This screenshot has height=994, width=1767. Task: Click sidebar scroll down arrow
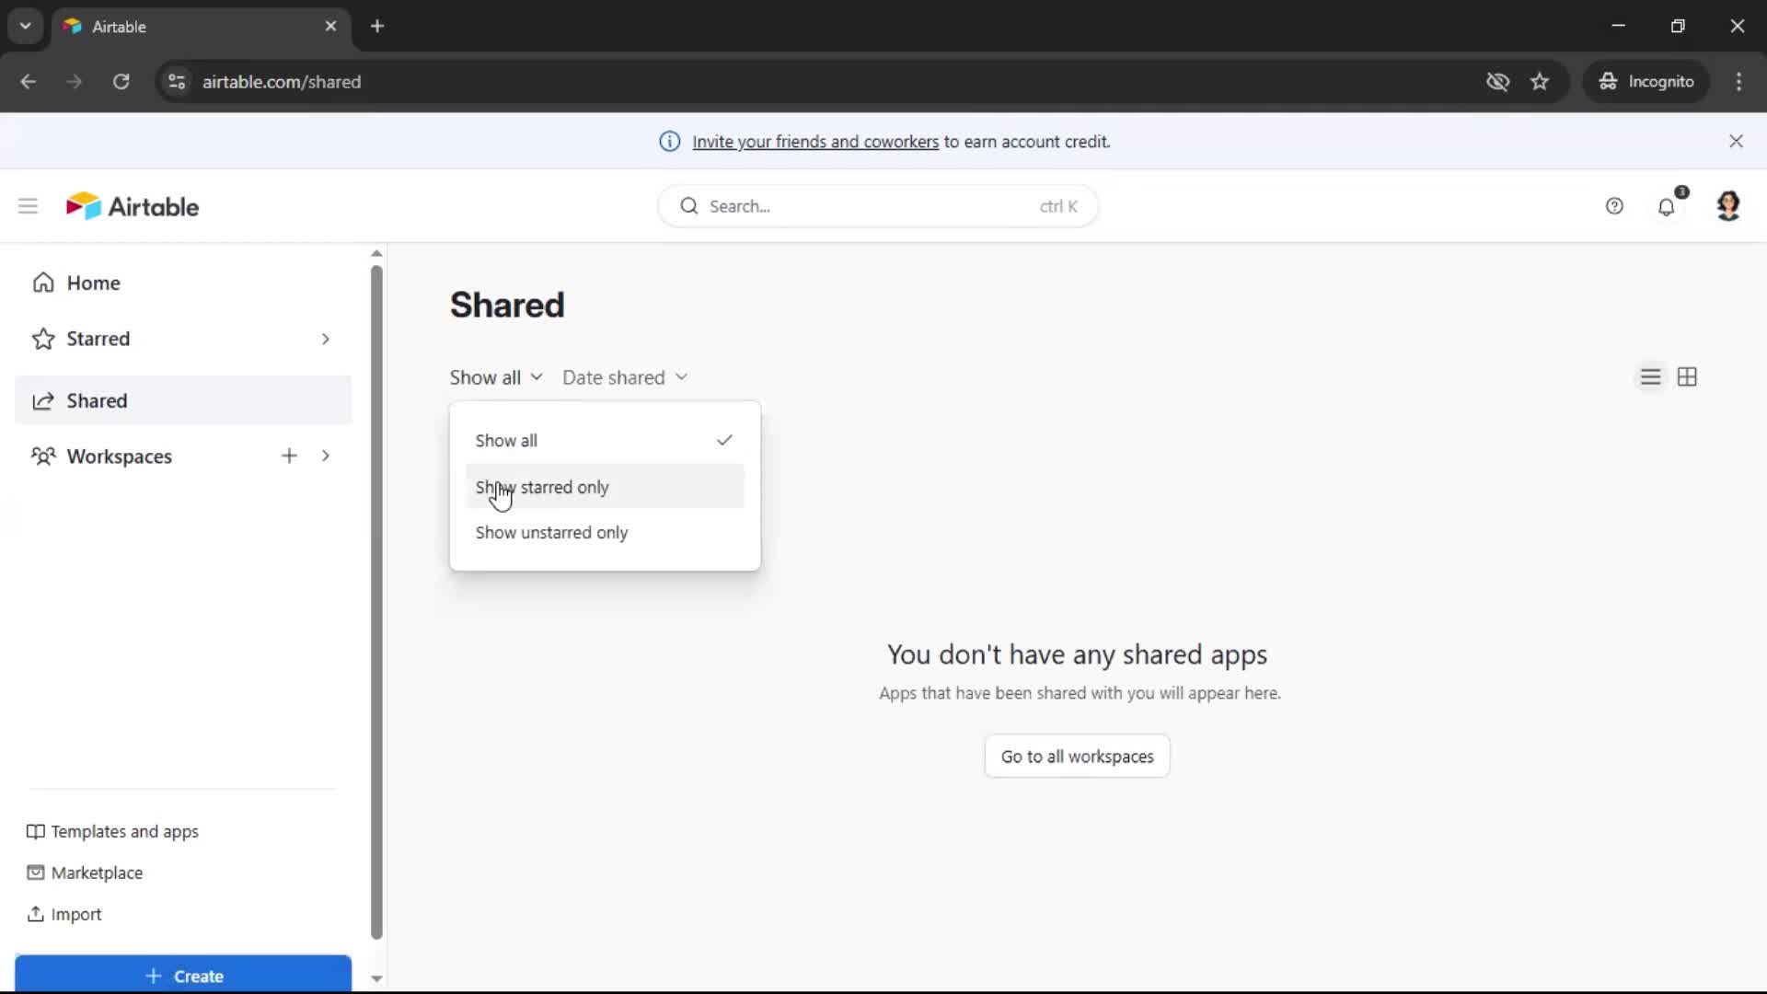376,978
